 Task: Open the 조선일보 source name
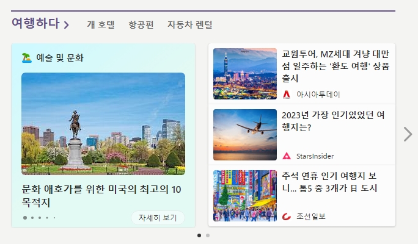coord(311,217)
